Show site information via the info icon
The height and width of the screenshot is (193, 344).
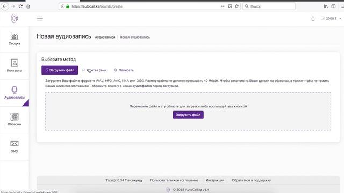click(x=63, y=6)
